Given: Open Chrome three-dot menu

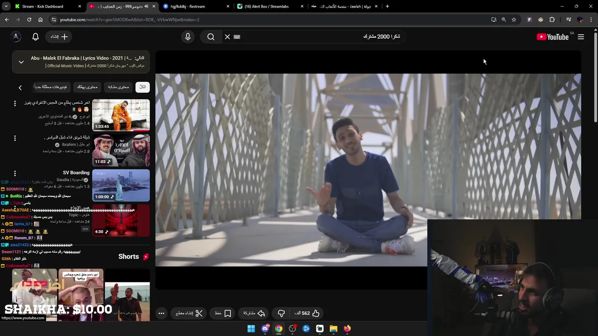Looking at the screenshot, I should click(x=591, y=20).
